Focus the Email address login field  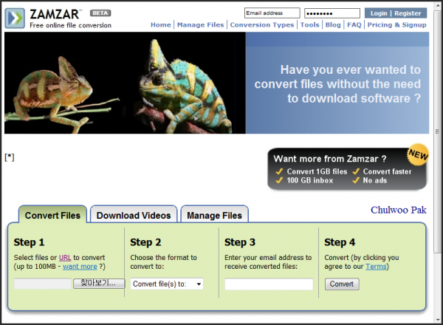pos(272,13)
